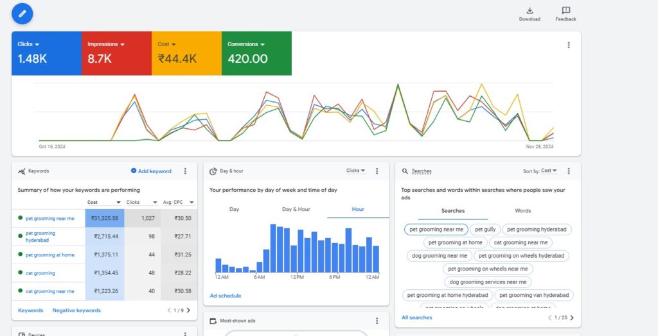Expand the Clicks metric dropdown tile
This screenshot has width=658, height=336.
(29, 44)
